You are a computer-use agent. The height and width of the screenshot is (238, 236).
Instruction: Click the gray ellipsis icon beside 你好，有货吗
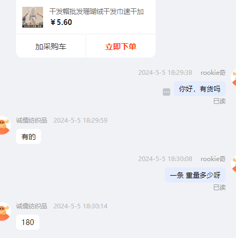point(166,92)
